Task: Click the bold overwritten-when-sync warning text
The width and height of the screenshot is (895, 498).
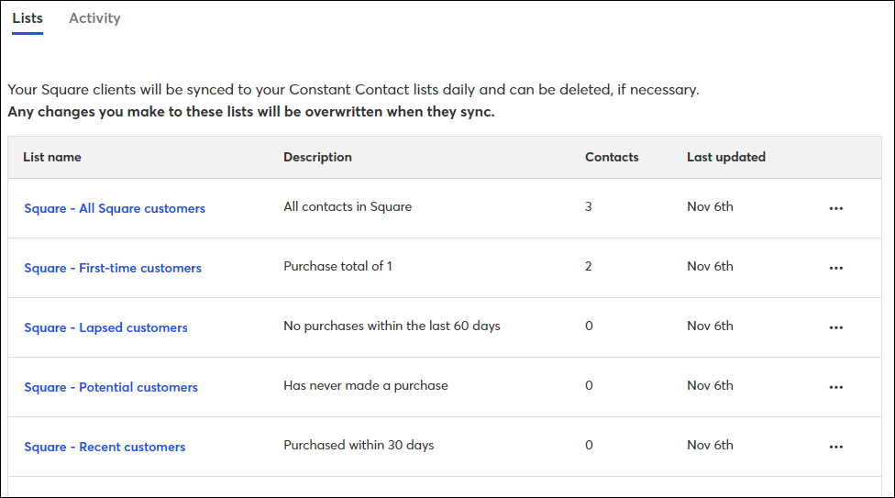Action: point(251,112)
